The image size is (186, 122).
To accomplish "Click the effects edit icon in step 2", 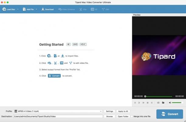I will pyautogui.click(x=71, y=63).
